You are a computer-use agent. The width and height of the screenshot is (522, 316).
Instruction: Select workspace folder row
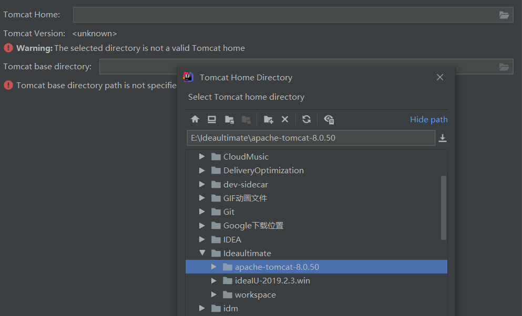(316, 294)
